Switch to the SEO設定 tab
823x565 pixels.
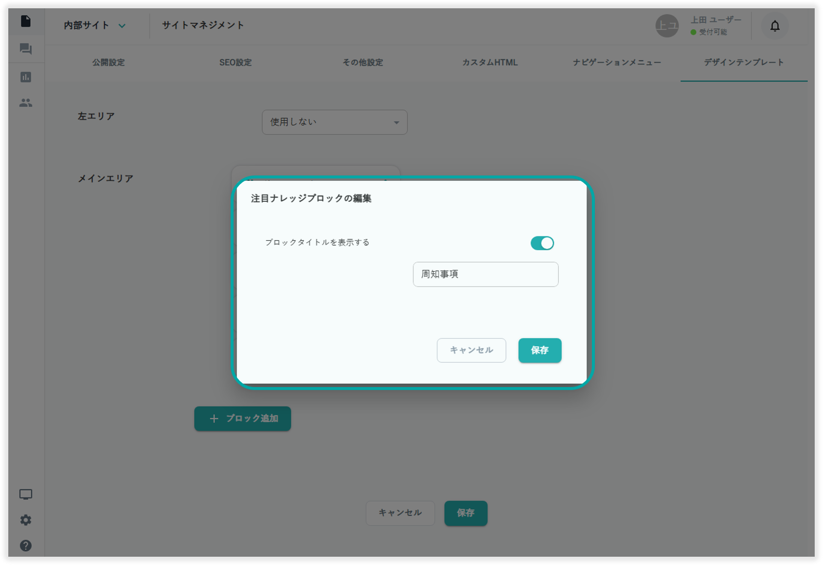[235, 62]
